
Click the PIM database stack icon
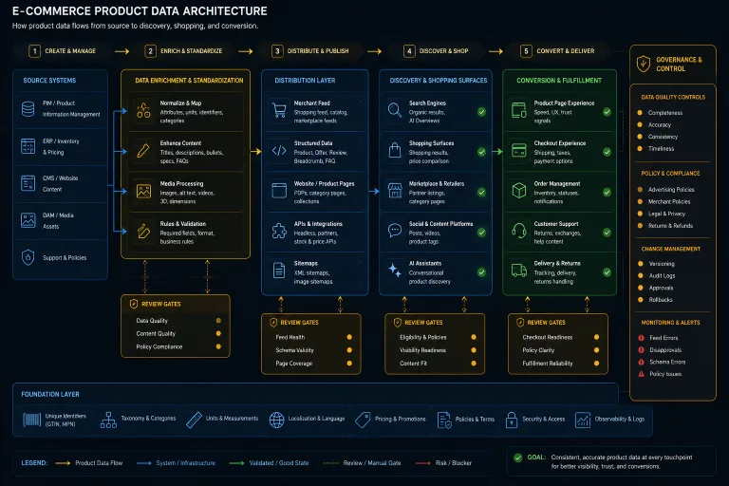click(x=28, y=109)
